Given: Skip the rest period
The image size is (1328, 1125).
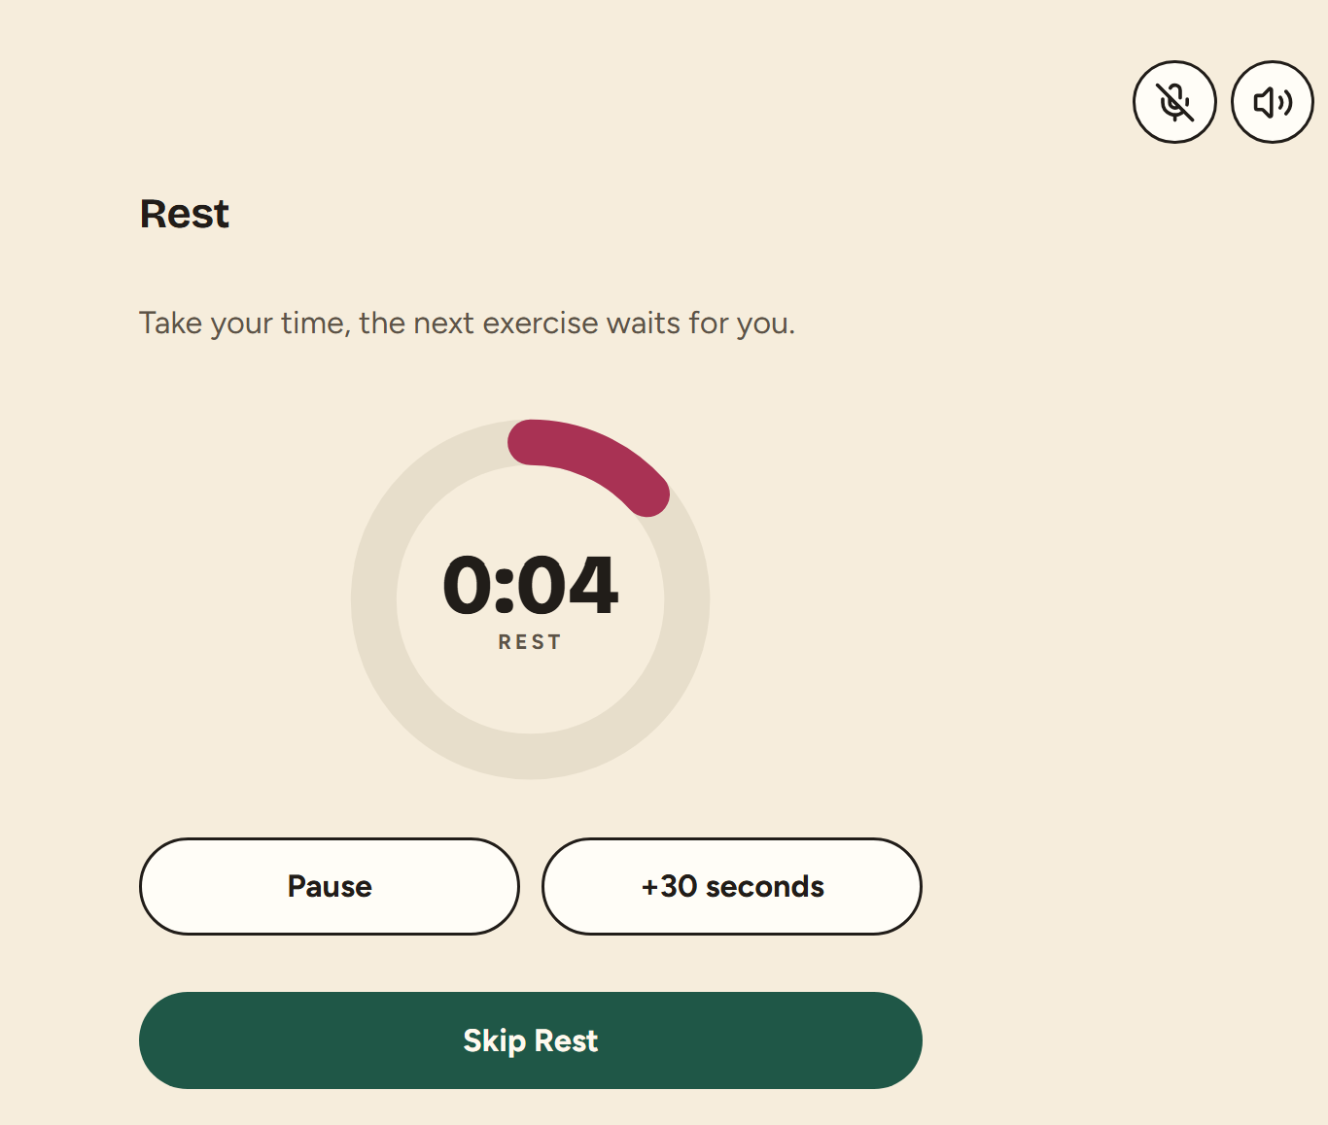Looking at the screenshot, I should pyautogui.click(x=531, y=1040).
